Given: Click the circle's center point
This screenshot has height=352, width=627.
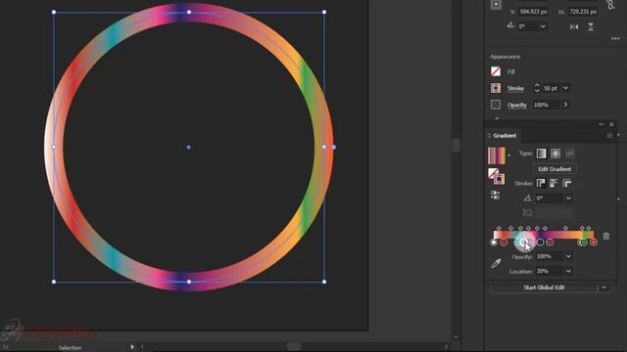Looking at the screenshot, I should pyautogui.click(x=189, y=147).
